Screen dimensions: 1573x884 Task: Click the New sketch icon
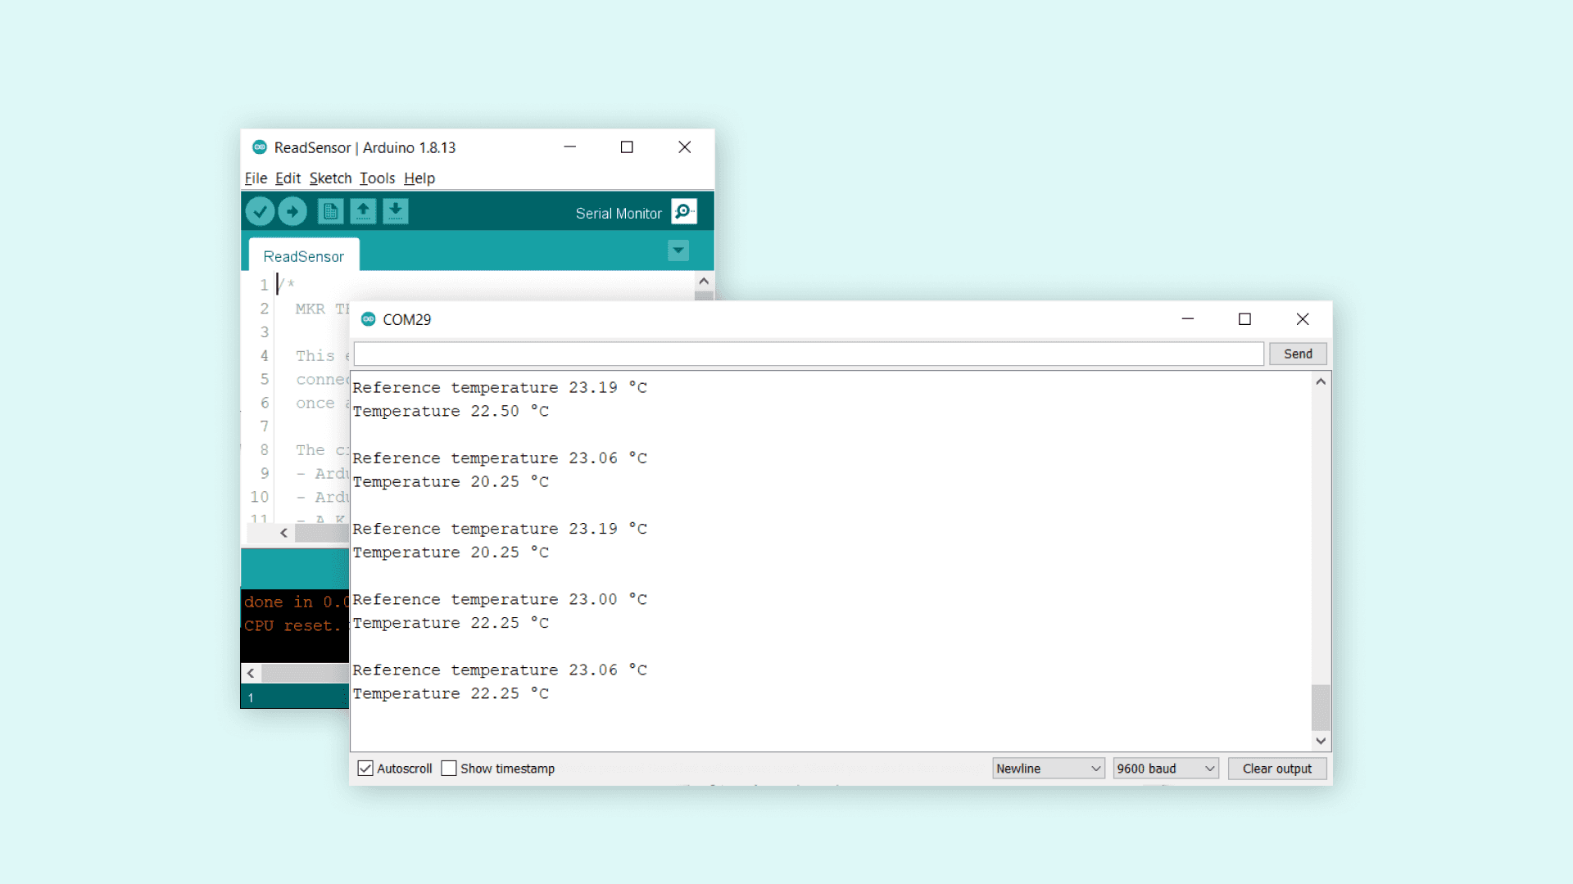[x=330, y=212]
